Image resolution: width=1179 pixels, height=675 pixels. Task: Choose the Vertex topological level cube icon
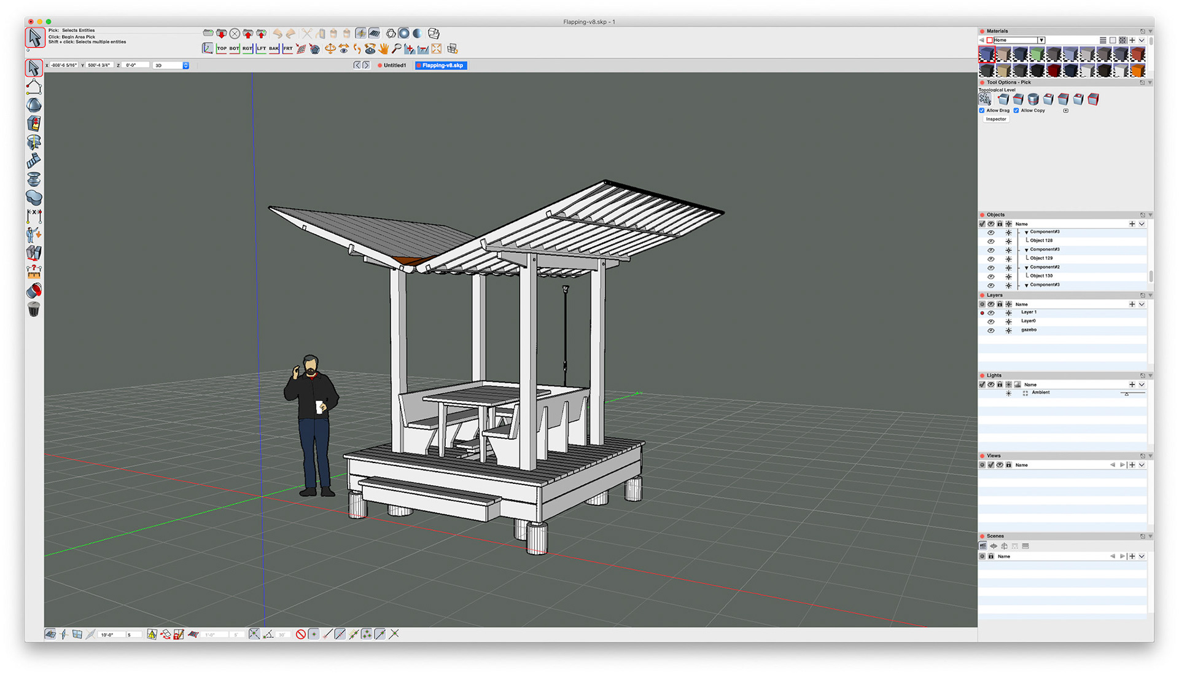[x=1003, y=99]
